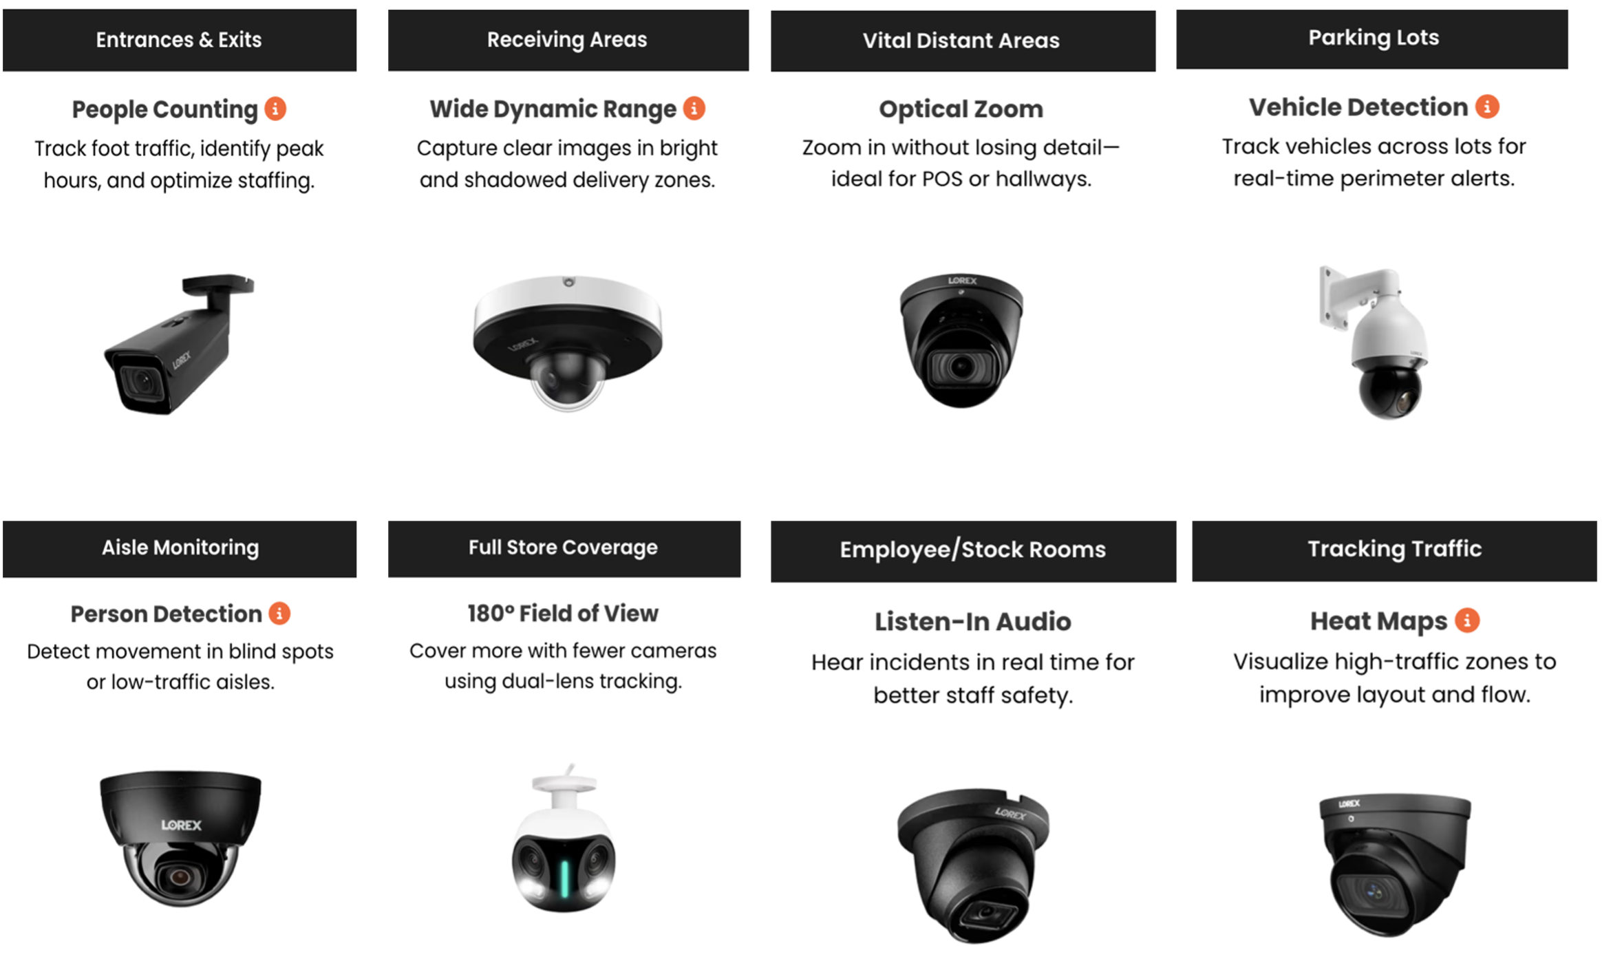Select the Parking Lots header
This screenshot has height=961, width=1602.
[x=1374, y=38]
